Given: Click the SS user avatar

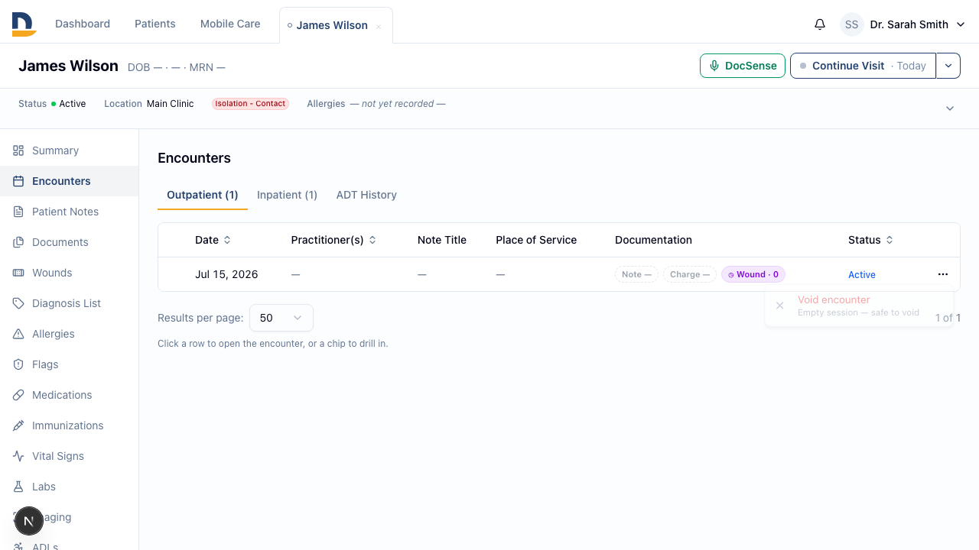Looking at the screenshot, I should click(851, 24).
